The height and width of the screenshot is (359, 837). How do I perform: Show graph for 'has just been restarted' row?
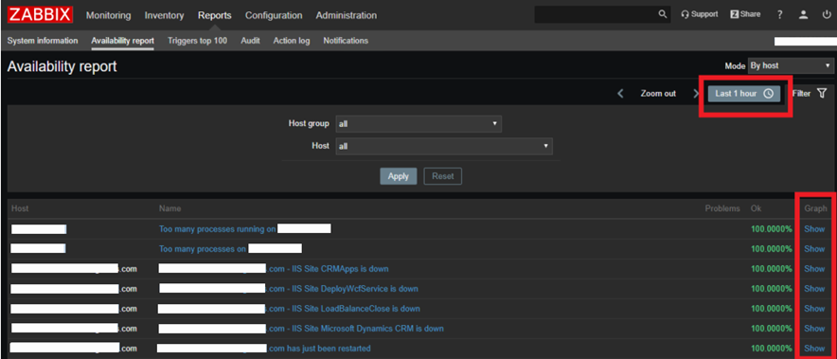point(814,349)
